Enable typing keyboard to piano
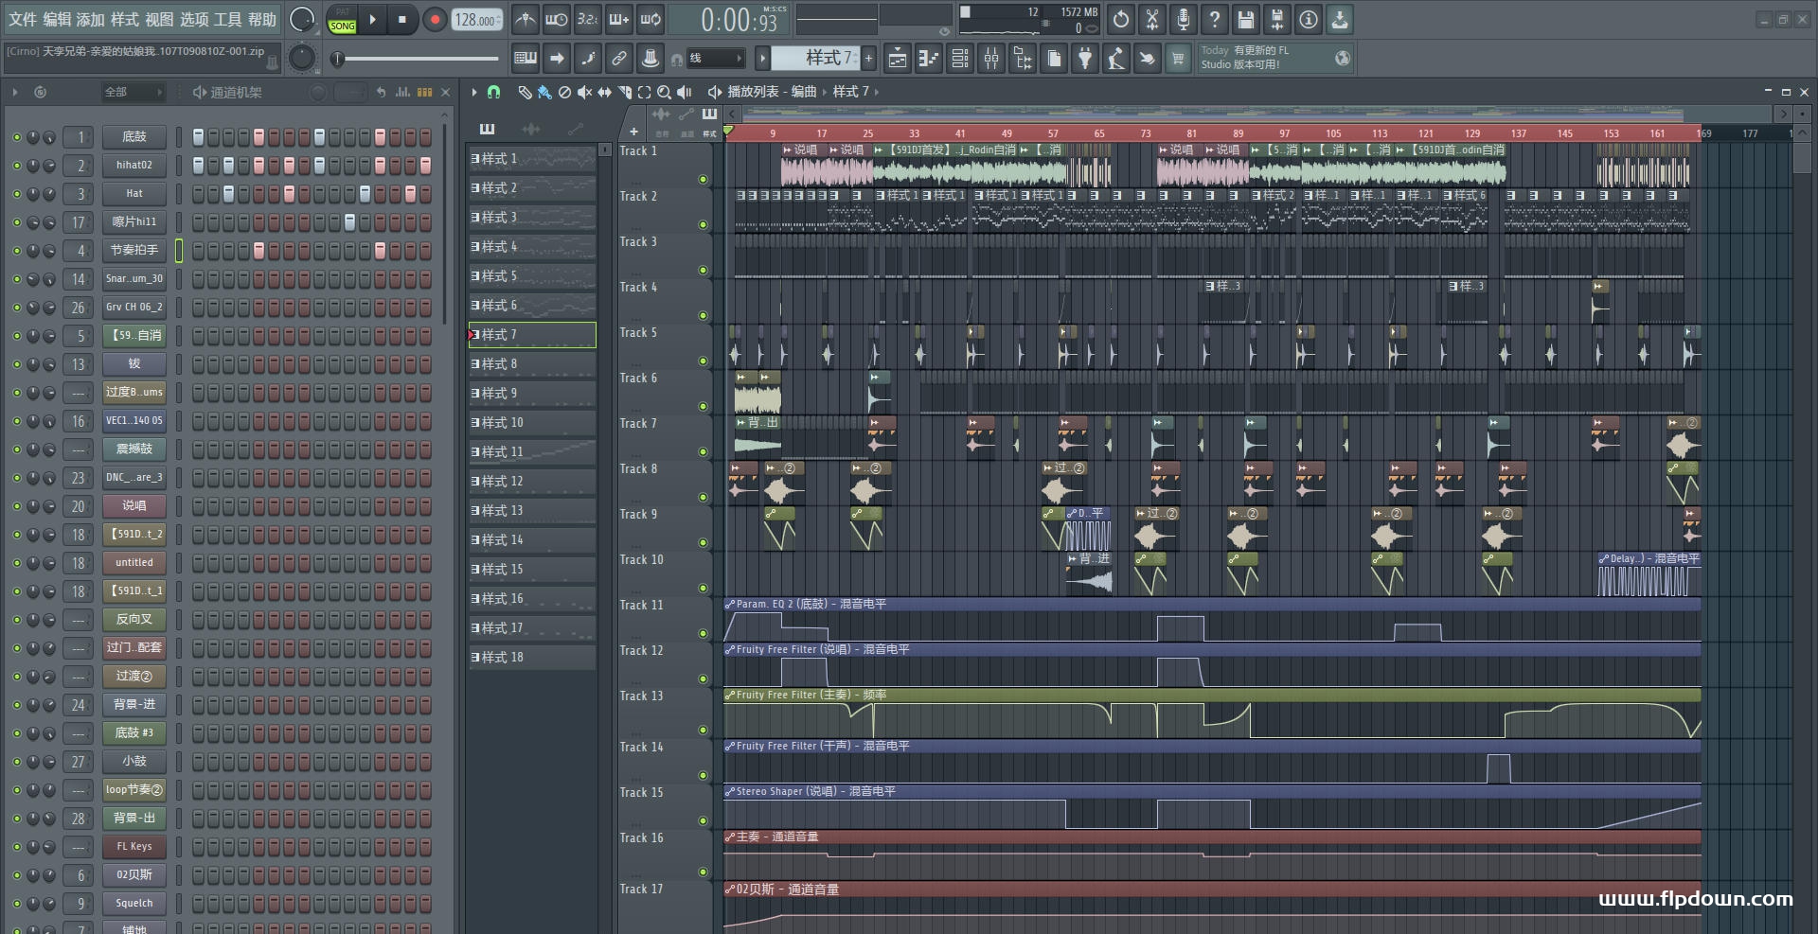This screenshot has width=1818, height=934. tap(525, 59)
